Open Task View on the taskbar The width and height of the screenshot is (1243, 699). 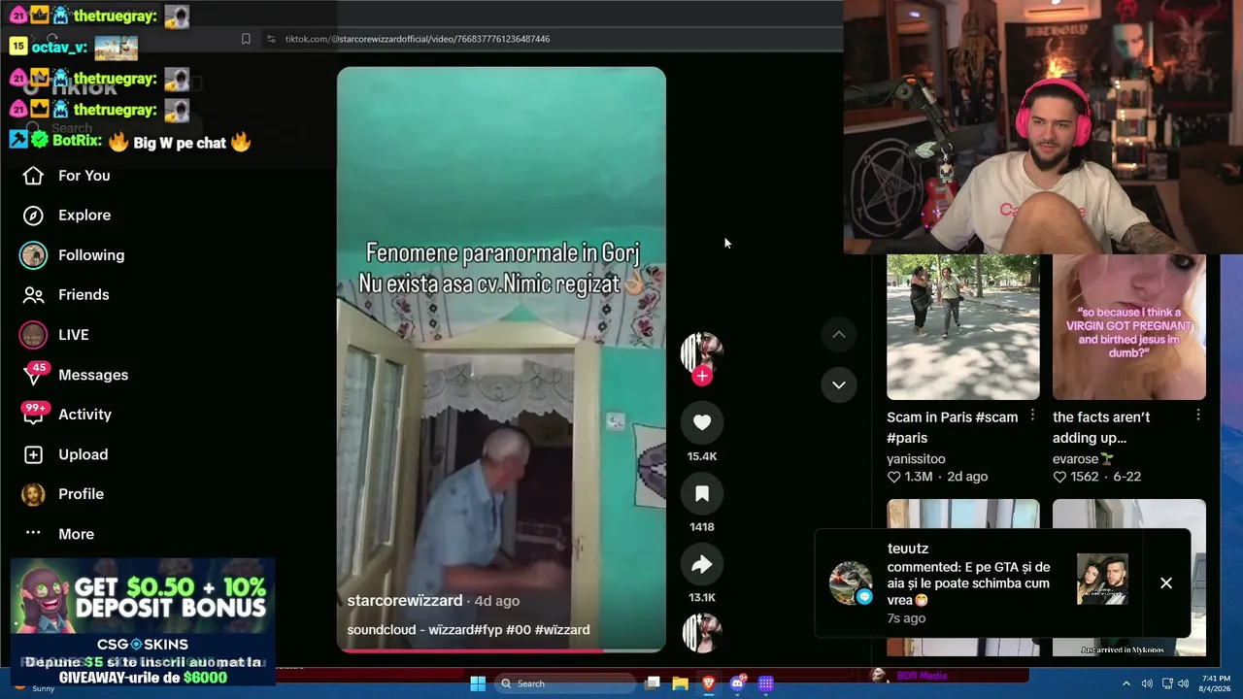[654, 683]
